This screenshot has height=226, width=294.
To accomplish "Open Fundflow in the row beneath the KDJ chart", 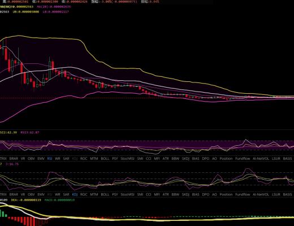I will [243, 194].
